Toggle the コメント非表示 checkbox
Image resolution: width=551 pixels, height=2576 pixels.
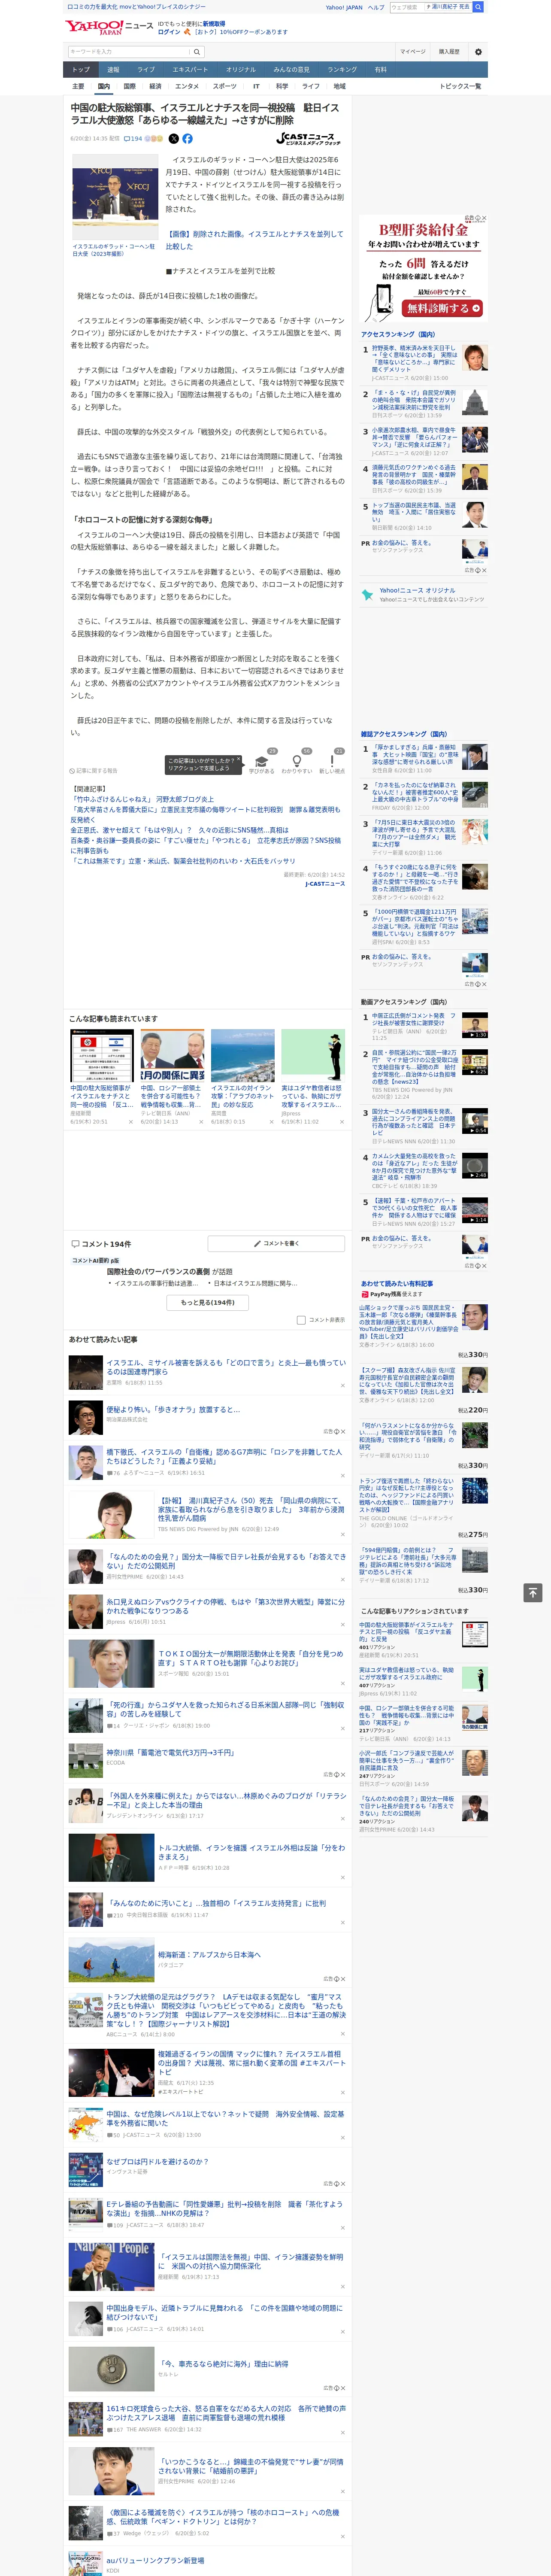point(301,1320)
